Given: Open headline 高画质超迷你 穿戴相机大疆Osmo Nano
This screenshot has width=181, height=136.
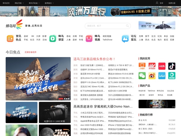Looking at the screenshot, I should [103, 106].
